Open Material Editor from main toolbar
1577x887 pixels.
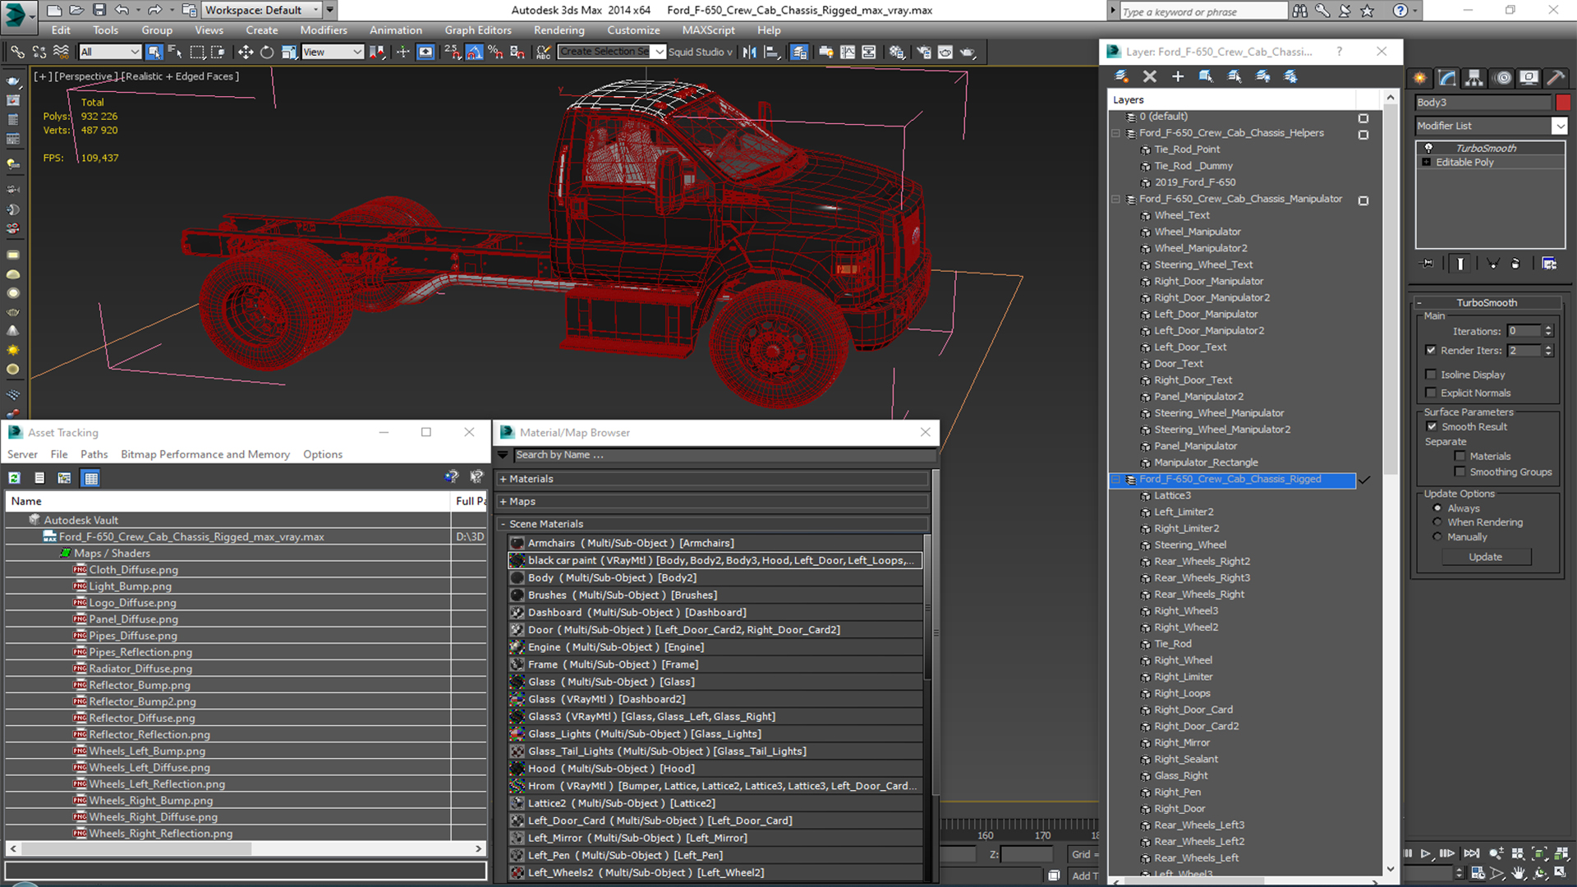896,52
